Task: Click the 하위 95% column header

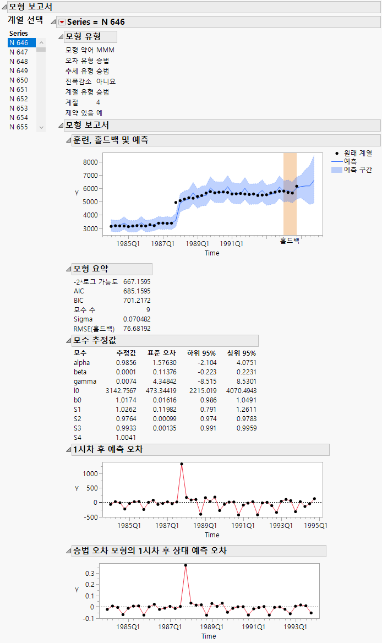Action: [x=201, y=353]
